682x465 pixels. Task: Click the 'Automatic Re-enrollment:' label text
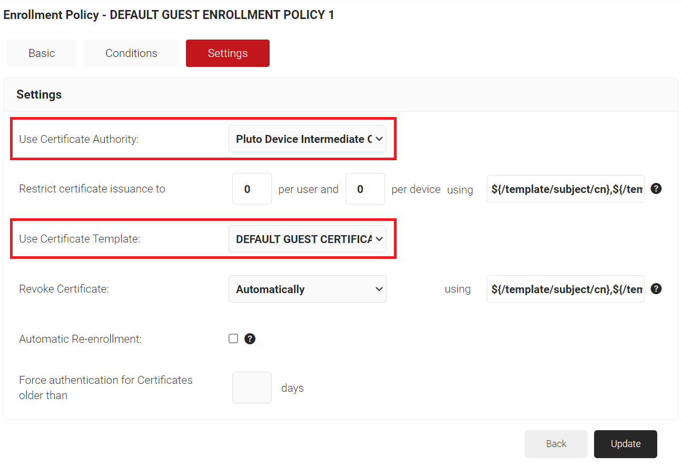tap(80, 339)
